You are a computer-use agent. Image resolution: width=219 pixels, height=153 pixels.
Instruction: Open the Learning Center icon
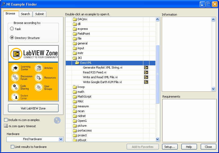coord(15,68)
